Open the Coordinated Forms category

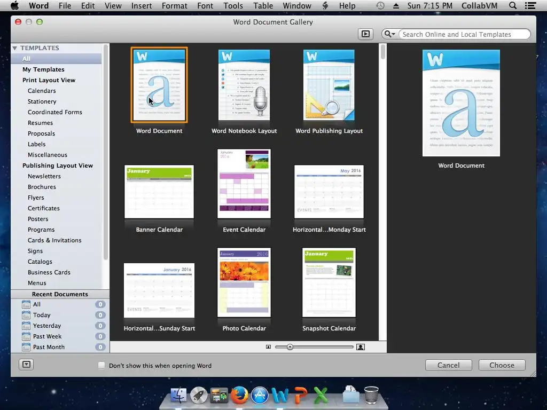click(55, 112)
